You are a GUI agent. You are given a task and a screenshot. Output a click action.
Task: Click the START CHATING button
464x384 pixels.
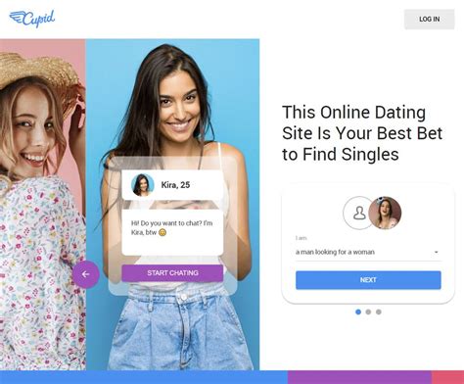(x=172, y=273)
